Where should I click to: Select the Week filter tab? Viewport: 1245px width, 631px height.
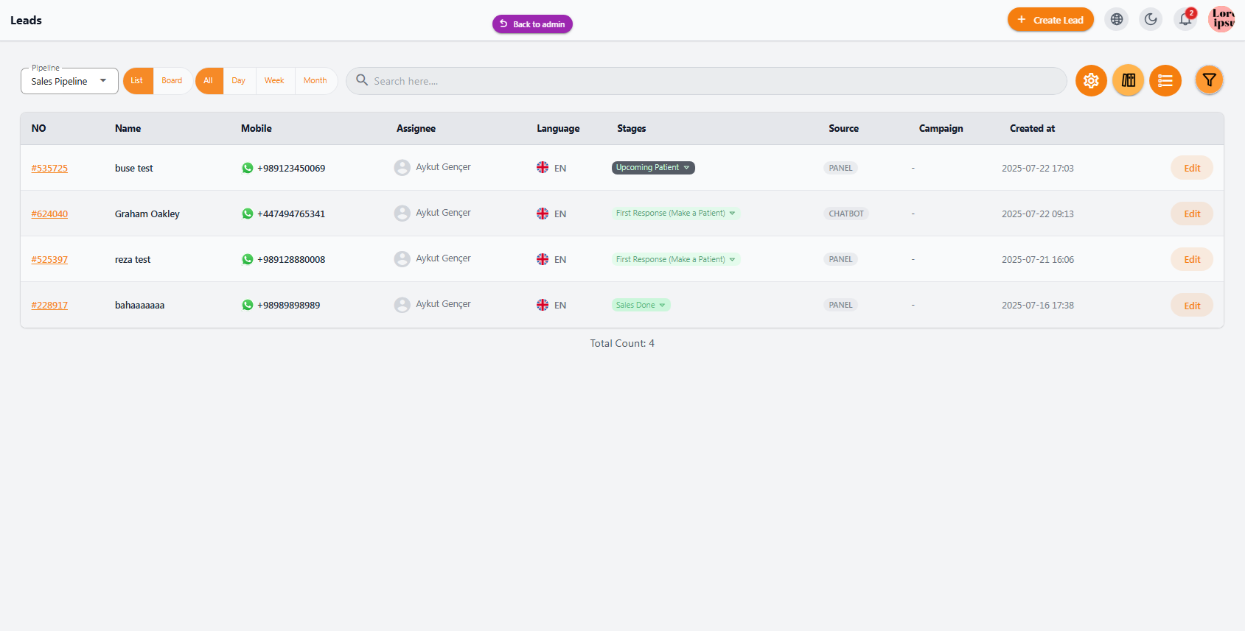(x=274, y=81)
